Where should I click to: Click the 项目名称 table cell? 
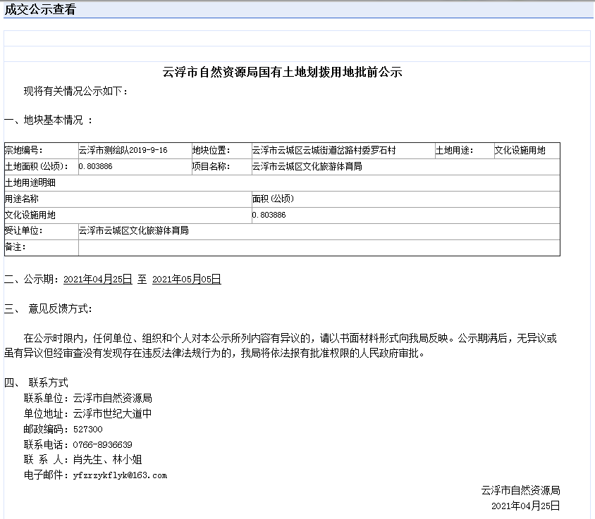coord(207,166)
